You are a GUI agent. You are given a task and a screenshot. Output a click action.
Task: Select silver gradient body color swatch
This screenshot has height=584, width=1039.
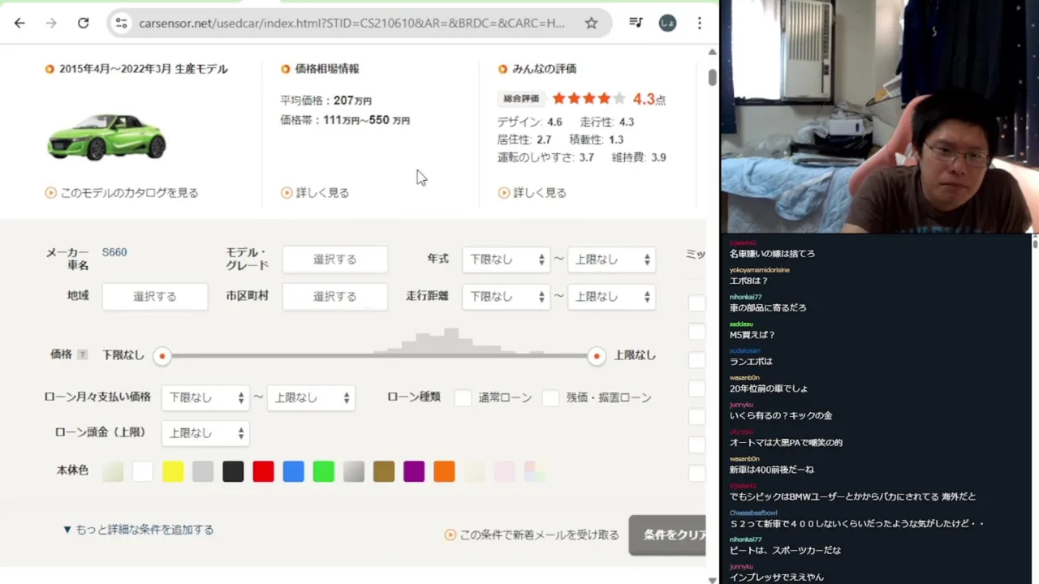(354, 471)
